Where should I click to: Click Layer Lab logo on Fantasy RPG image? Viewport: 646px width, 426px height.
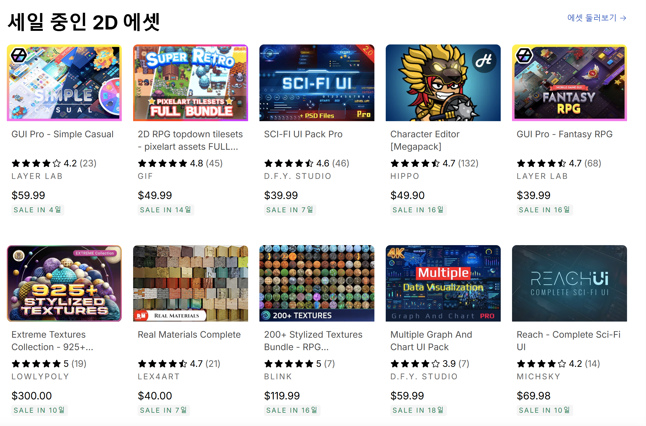524,55
